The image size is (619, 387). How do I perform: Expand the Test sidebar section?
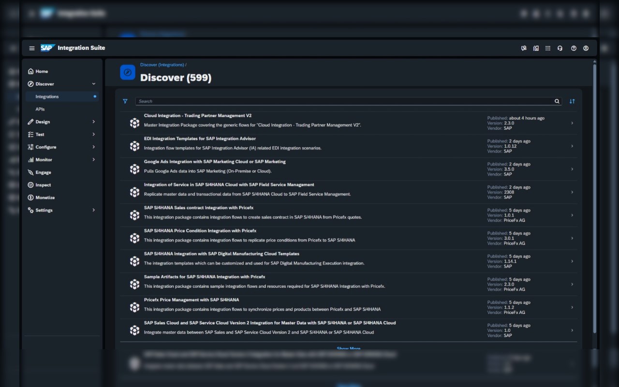pyautogui.click(x=94, y=134)
